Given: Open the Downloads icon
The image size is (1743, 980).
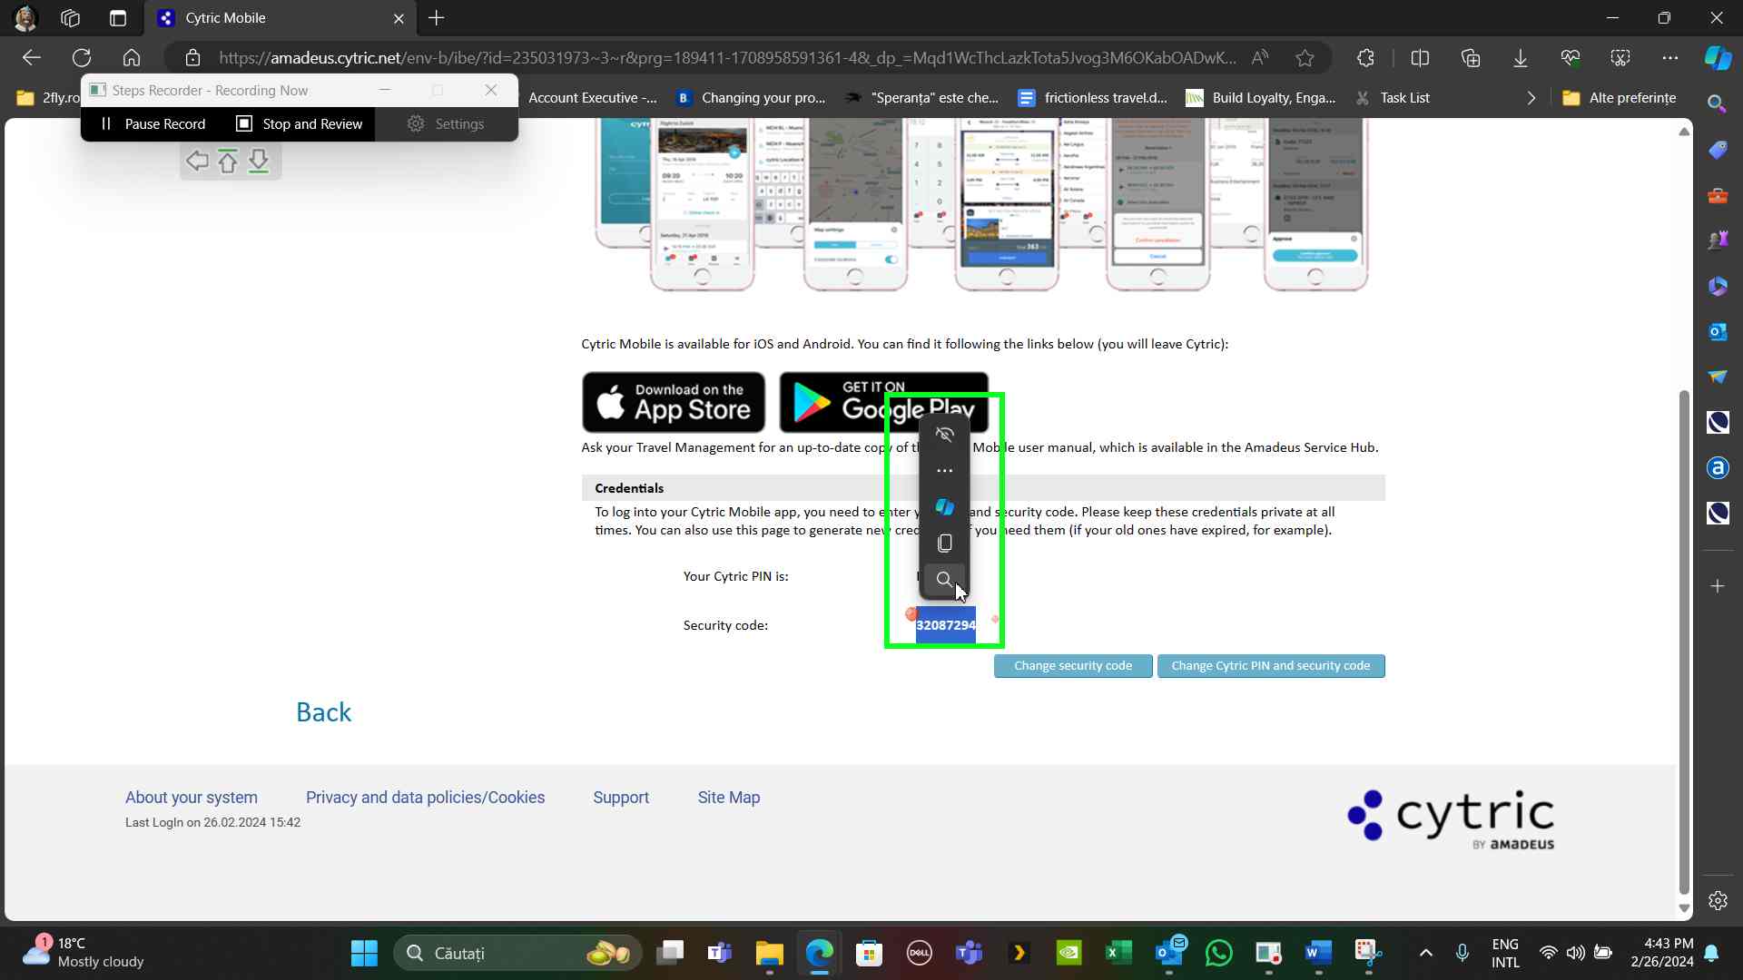Looking at the screenshot, I should 1521,58.
